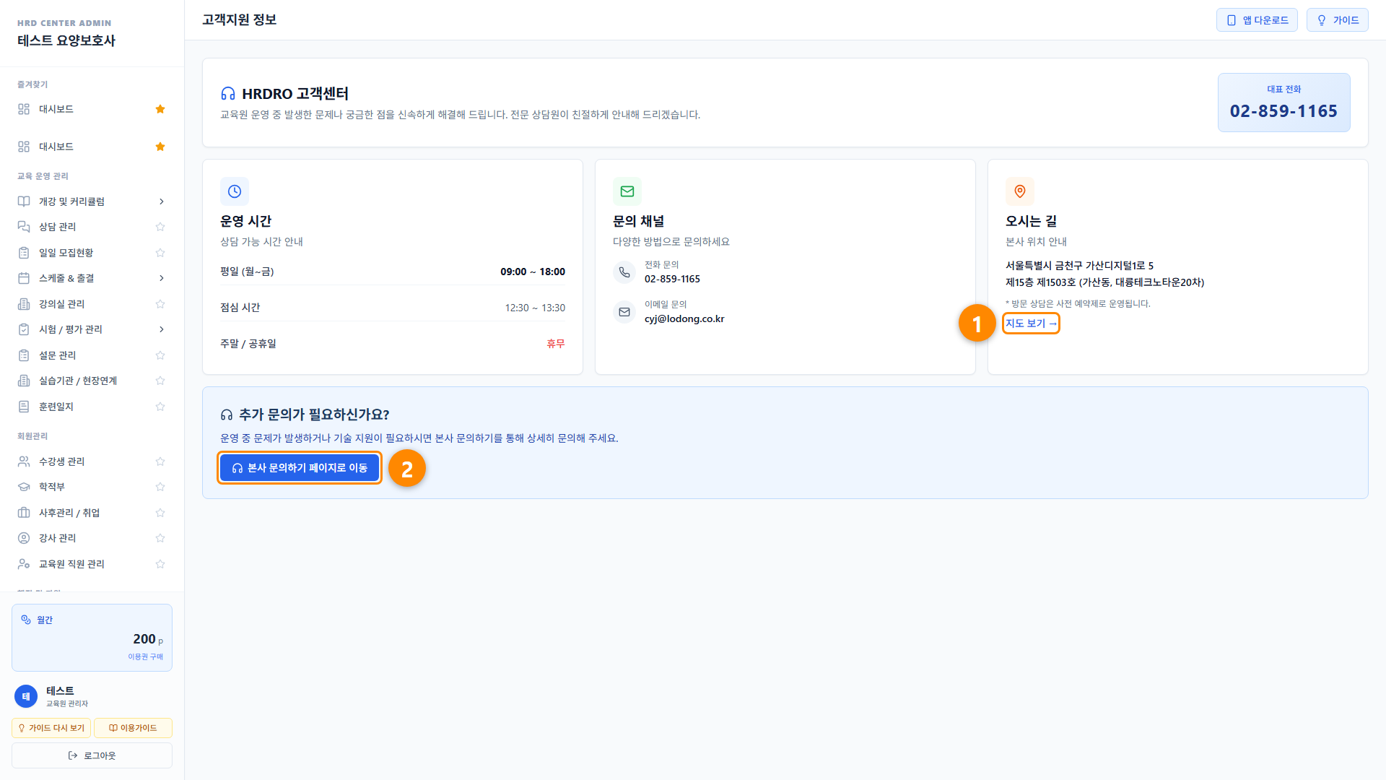
Task: Click the headset icon next to HRDRO 고객센터
Action: coord(228,94)
